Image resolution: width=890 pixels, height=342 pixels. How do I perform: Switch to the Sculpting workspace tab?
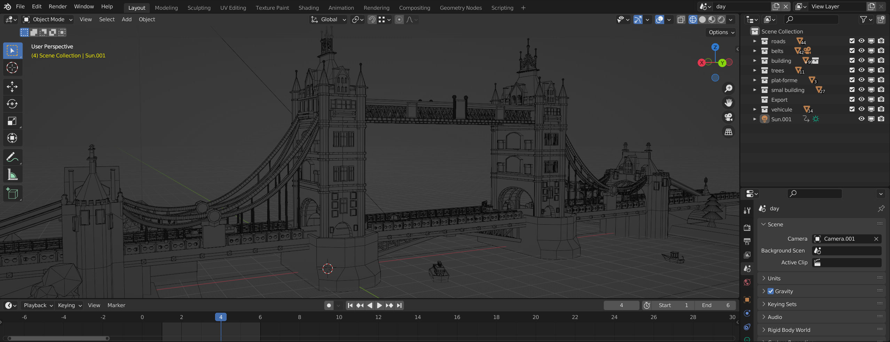click(x=199, y=8)
